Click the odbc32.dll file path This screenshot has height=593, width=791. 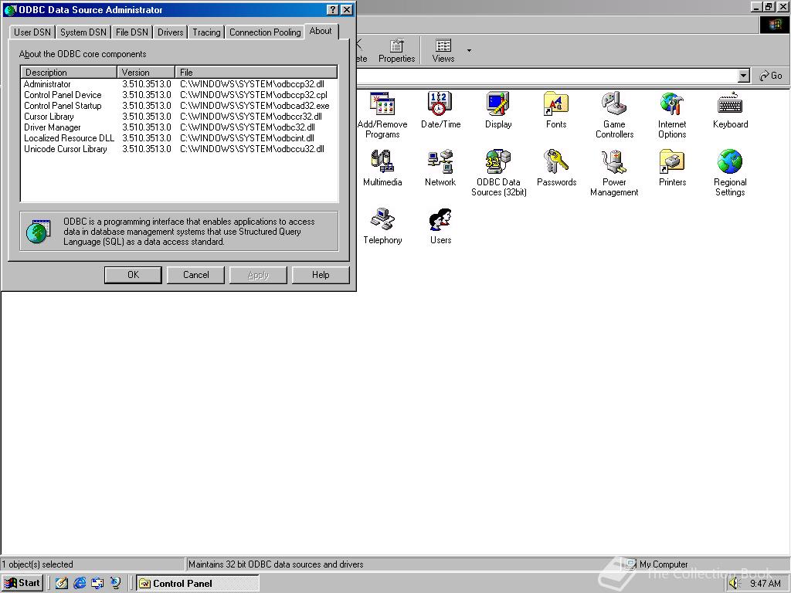tap(247, 127)
